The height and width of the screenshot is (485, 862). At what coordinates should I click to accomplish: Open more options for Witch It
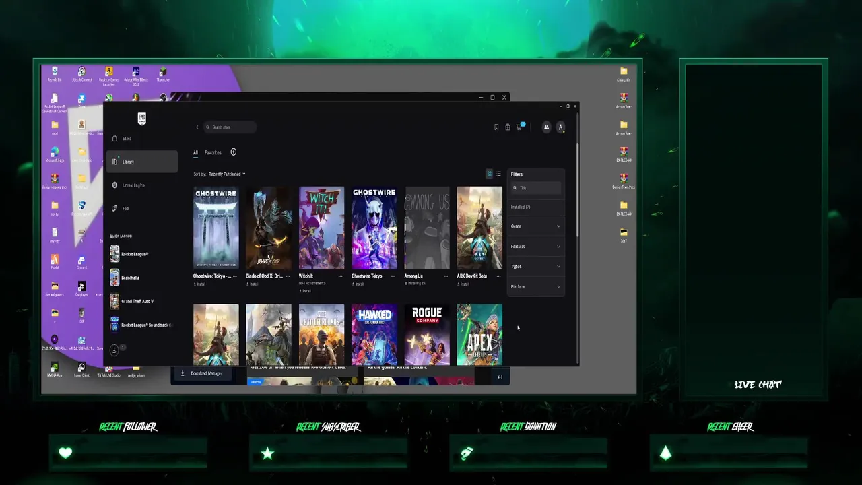[340, 276]
